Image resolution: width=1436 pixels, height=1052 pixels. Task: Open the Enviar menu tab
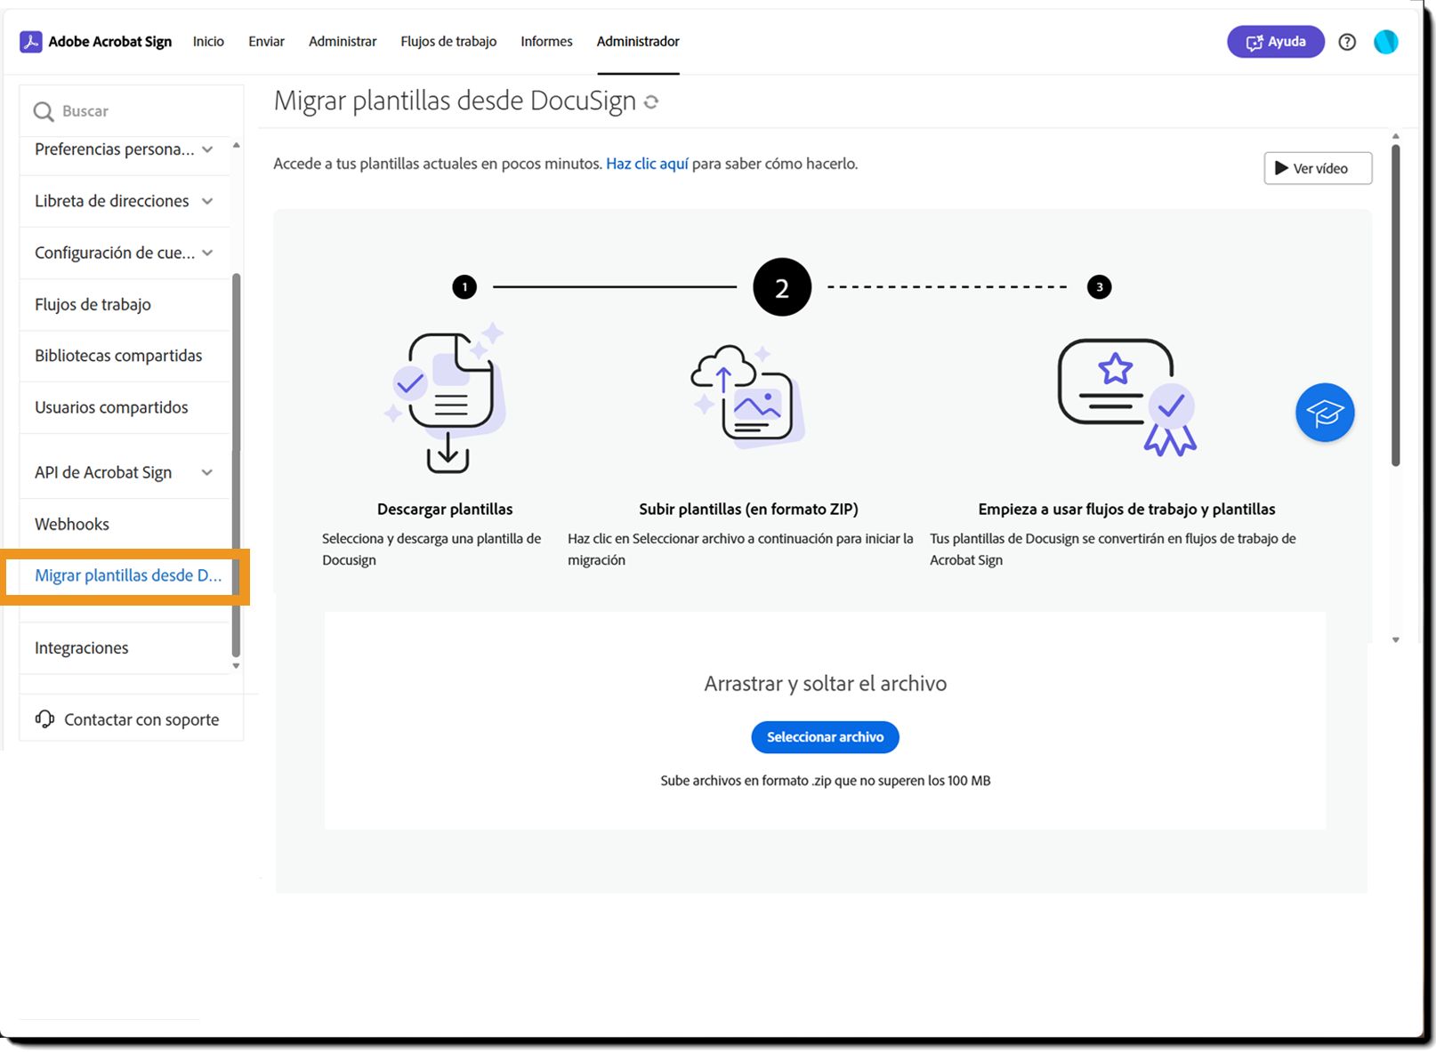click(266, 42)
